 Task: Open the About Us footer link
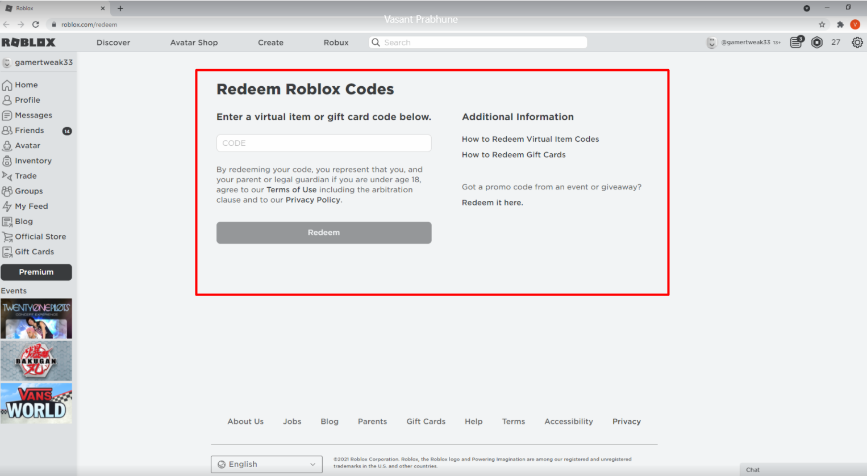(x=245, y=422)
